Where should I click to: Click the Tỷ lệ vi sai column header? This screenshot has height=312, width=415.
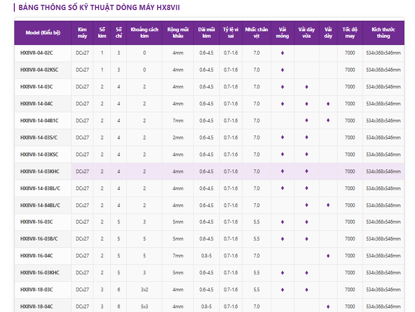[230, 33]
